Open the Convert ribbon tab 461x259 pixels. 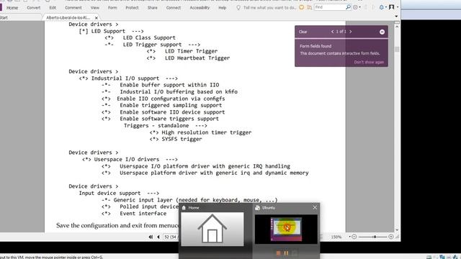34,8
